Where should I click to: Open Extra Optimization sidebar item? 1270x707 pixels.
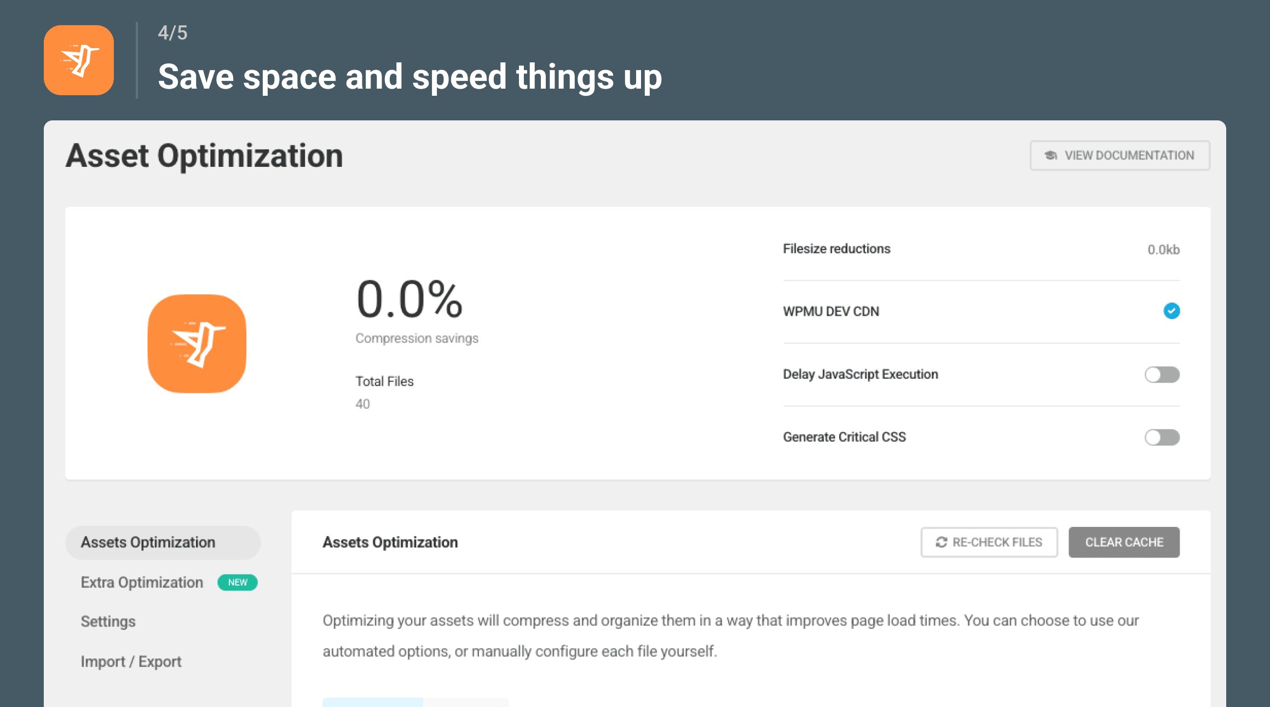(x=142, y=582)
